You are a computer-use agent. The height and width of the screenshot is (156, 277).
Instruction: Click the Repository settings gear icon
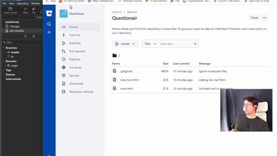click(64, 91)
